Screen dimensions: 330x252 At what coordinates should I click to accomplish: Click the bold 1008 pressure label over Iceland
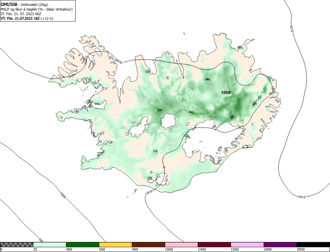[x=226, y=93]
